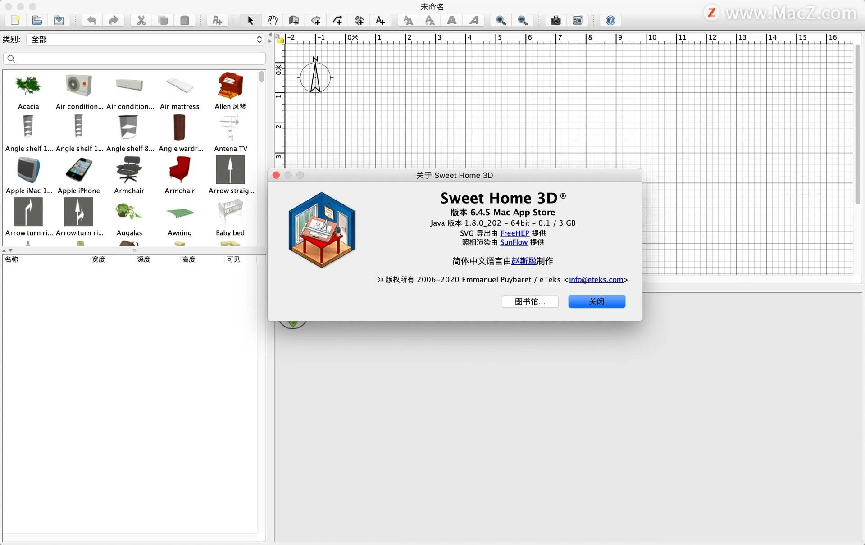Click the left-pointing panel divider arrow
This screenshot has width=865, height=545.
pos(270,35)
